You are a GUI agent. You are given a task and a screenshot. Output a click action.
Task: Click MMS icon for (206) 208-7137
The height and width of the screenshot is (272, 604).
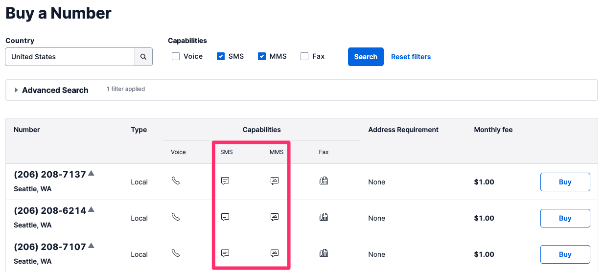[275, 181]
